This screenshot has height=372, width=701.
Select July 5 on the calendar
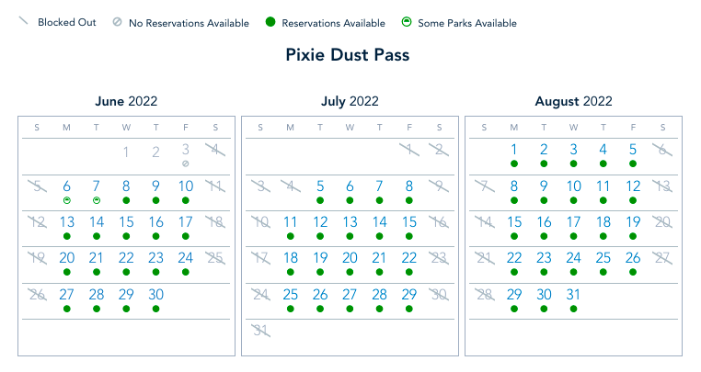pos(320,186)
